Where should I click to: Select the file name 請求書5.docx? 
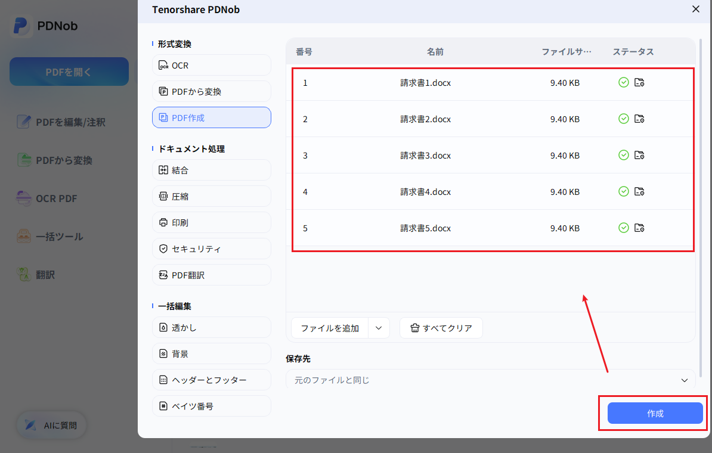tap(426, 228)
